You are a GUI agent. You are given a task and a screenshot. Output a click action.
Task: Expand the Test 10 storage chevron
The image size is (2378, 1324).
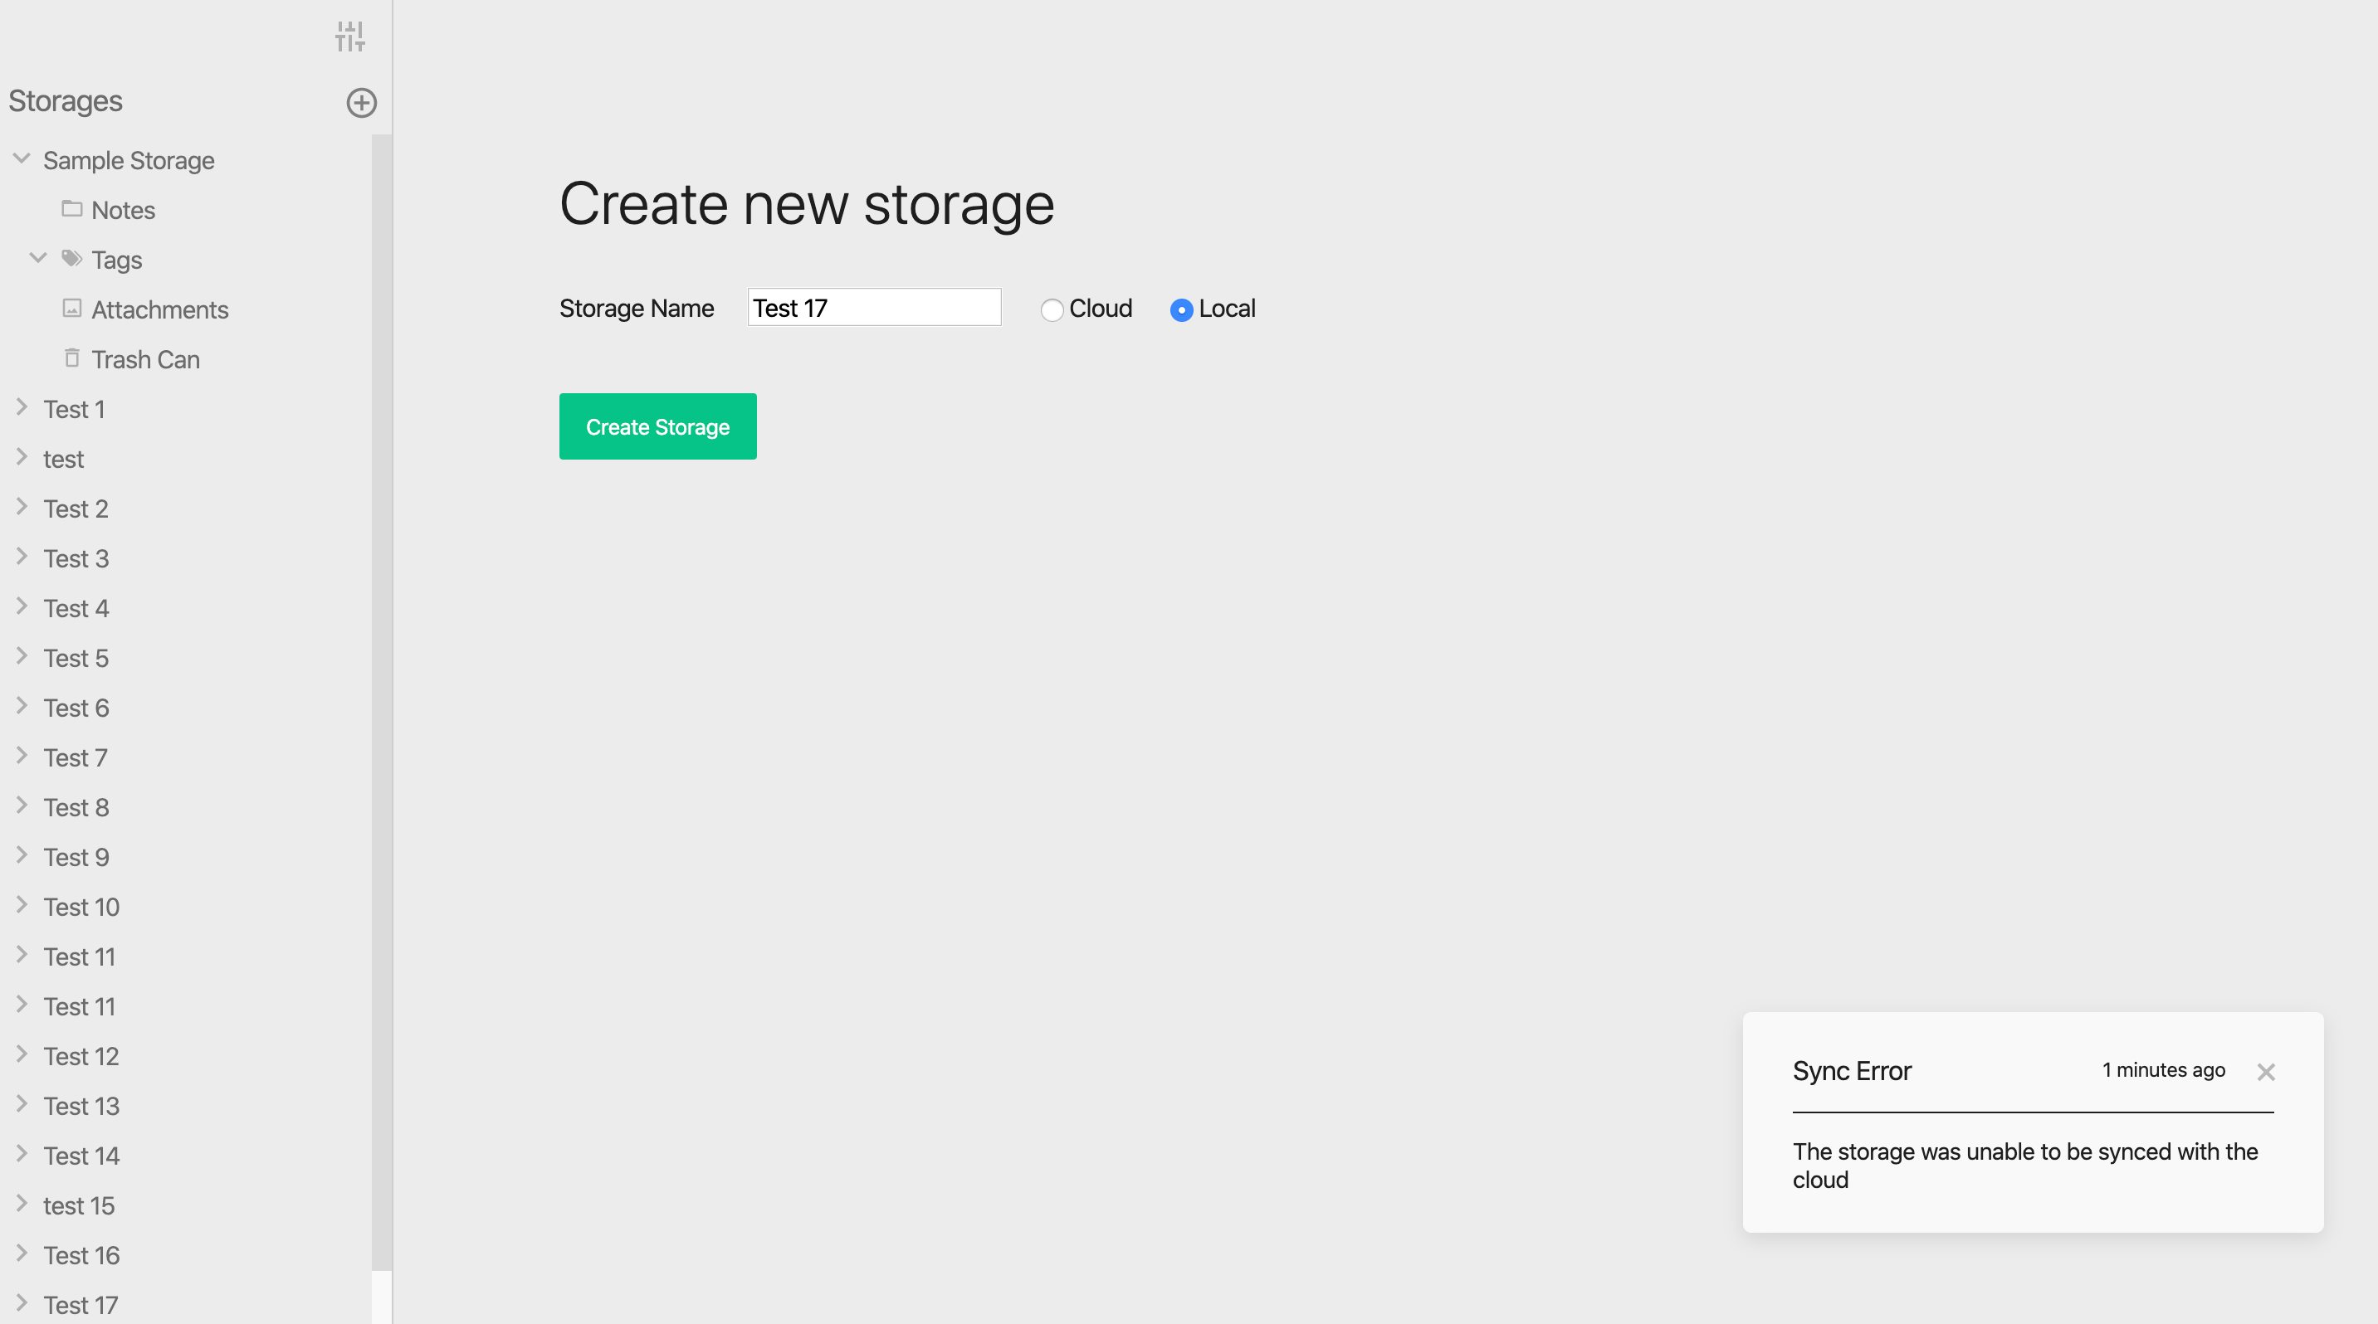[x=22, y=906]
